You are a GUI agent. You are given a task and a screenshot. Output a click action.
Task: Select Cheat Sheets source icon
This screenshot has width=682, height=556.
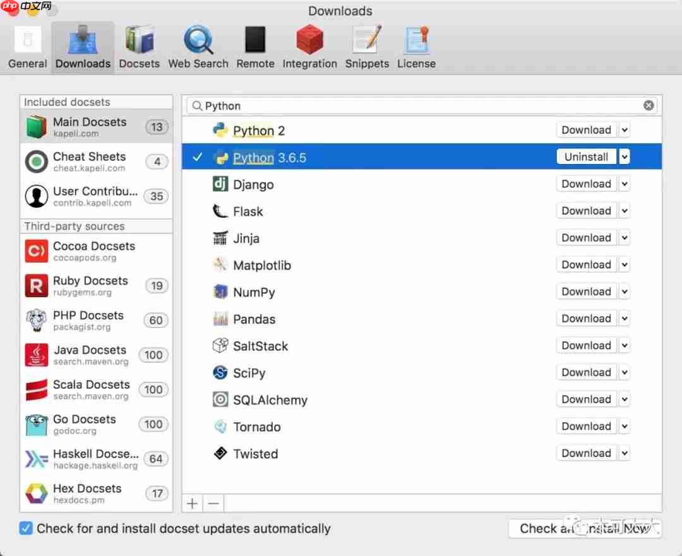(37, 162)
